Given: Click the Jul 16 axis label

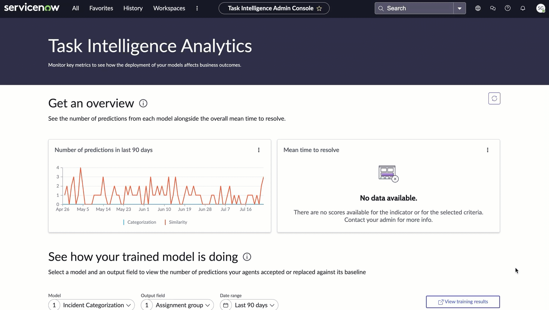Looking at the screenshot, I should point(246,210).
